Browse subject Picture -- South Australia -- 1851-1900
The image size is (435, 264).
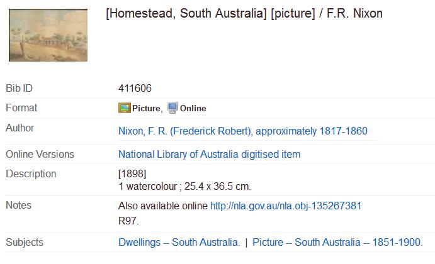pyautogui.click(x=337, y=243)
